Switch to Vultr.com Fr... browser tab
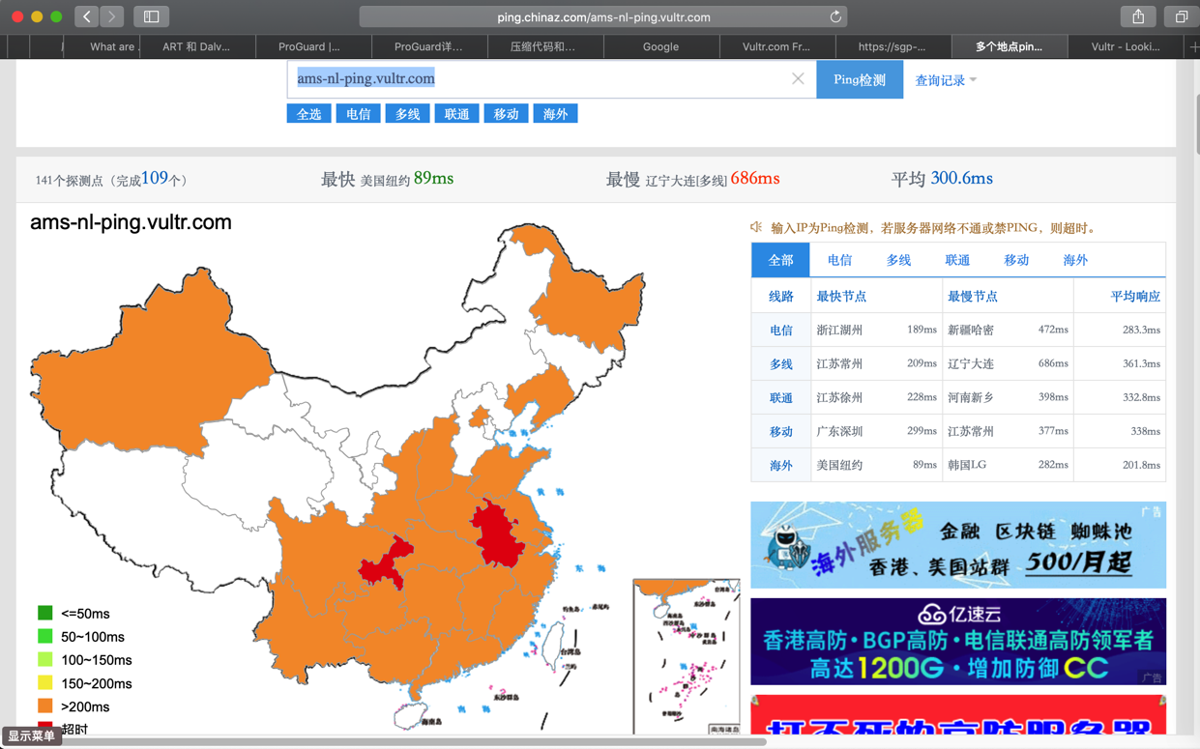Screen dimensions: 1200x749 (776, 46)
